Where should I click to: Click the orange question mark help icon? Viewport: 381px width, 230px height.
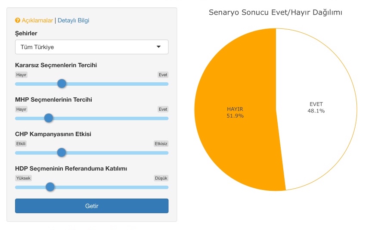click(18, 20)
